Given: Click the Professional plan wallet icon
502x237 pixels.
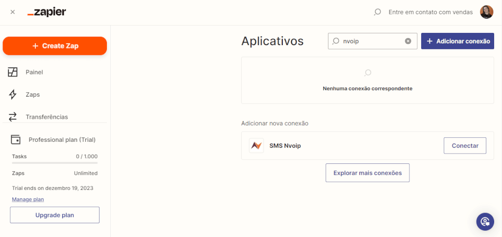Looking at the screenshot, I should [16, 140].
